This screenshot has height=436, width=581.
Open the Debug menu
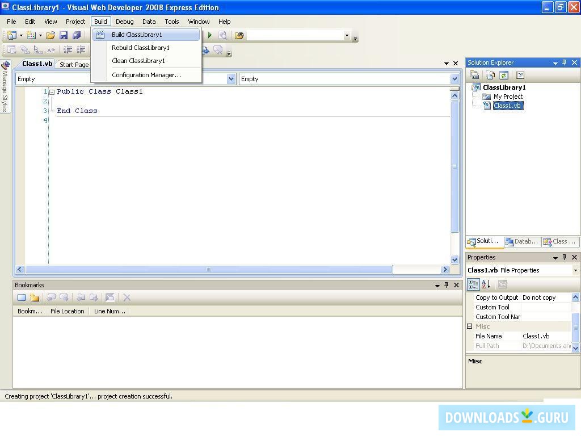[124, 22]
